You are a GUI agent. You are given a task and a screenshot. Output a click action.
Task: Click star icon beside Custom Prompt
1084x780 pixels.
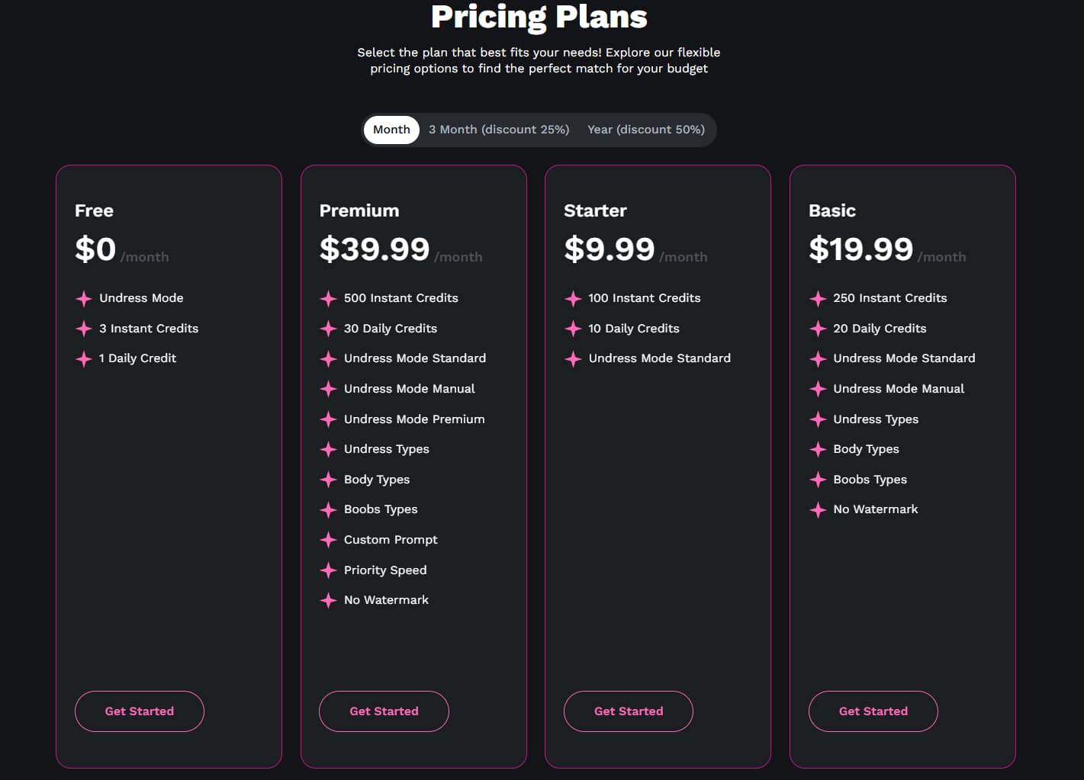328,540
